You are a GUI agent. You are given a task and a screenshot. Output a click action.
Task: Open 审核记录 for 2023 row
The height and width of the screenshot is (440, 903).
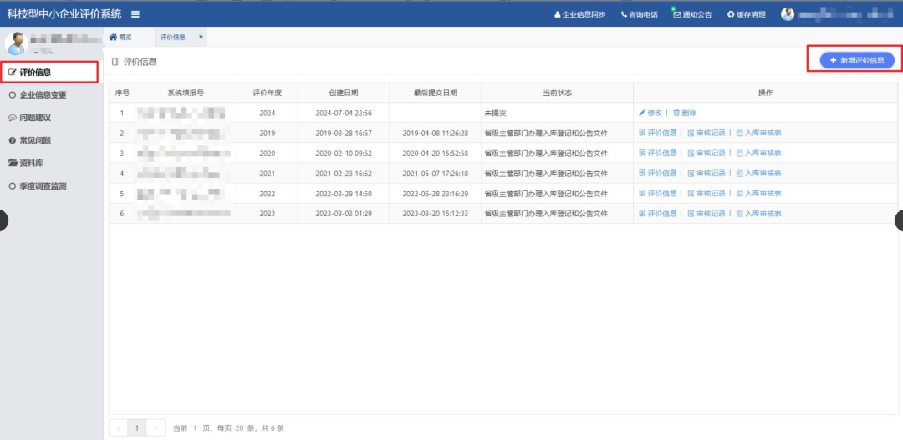click(707, 214)
